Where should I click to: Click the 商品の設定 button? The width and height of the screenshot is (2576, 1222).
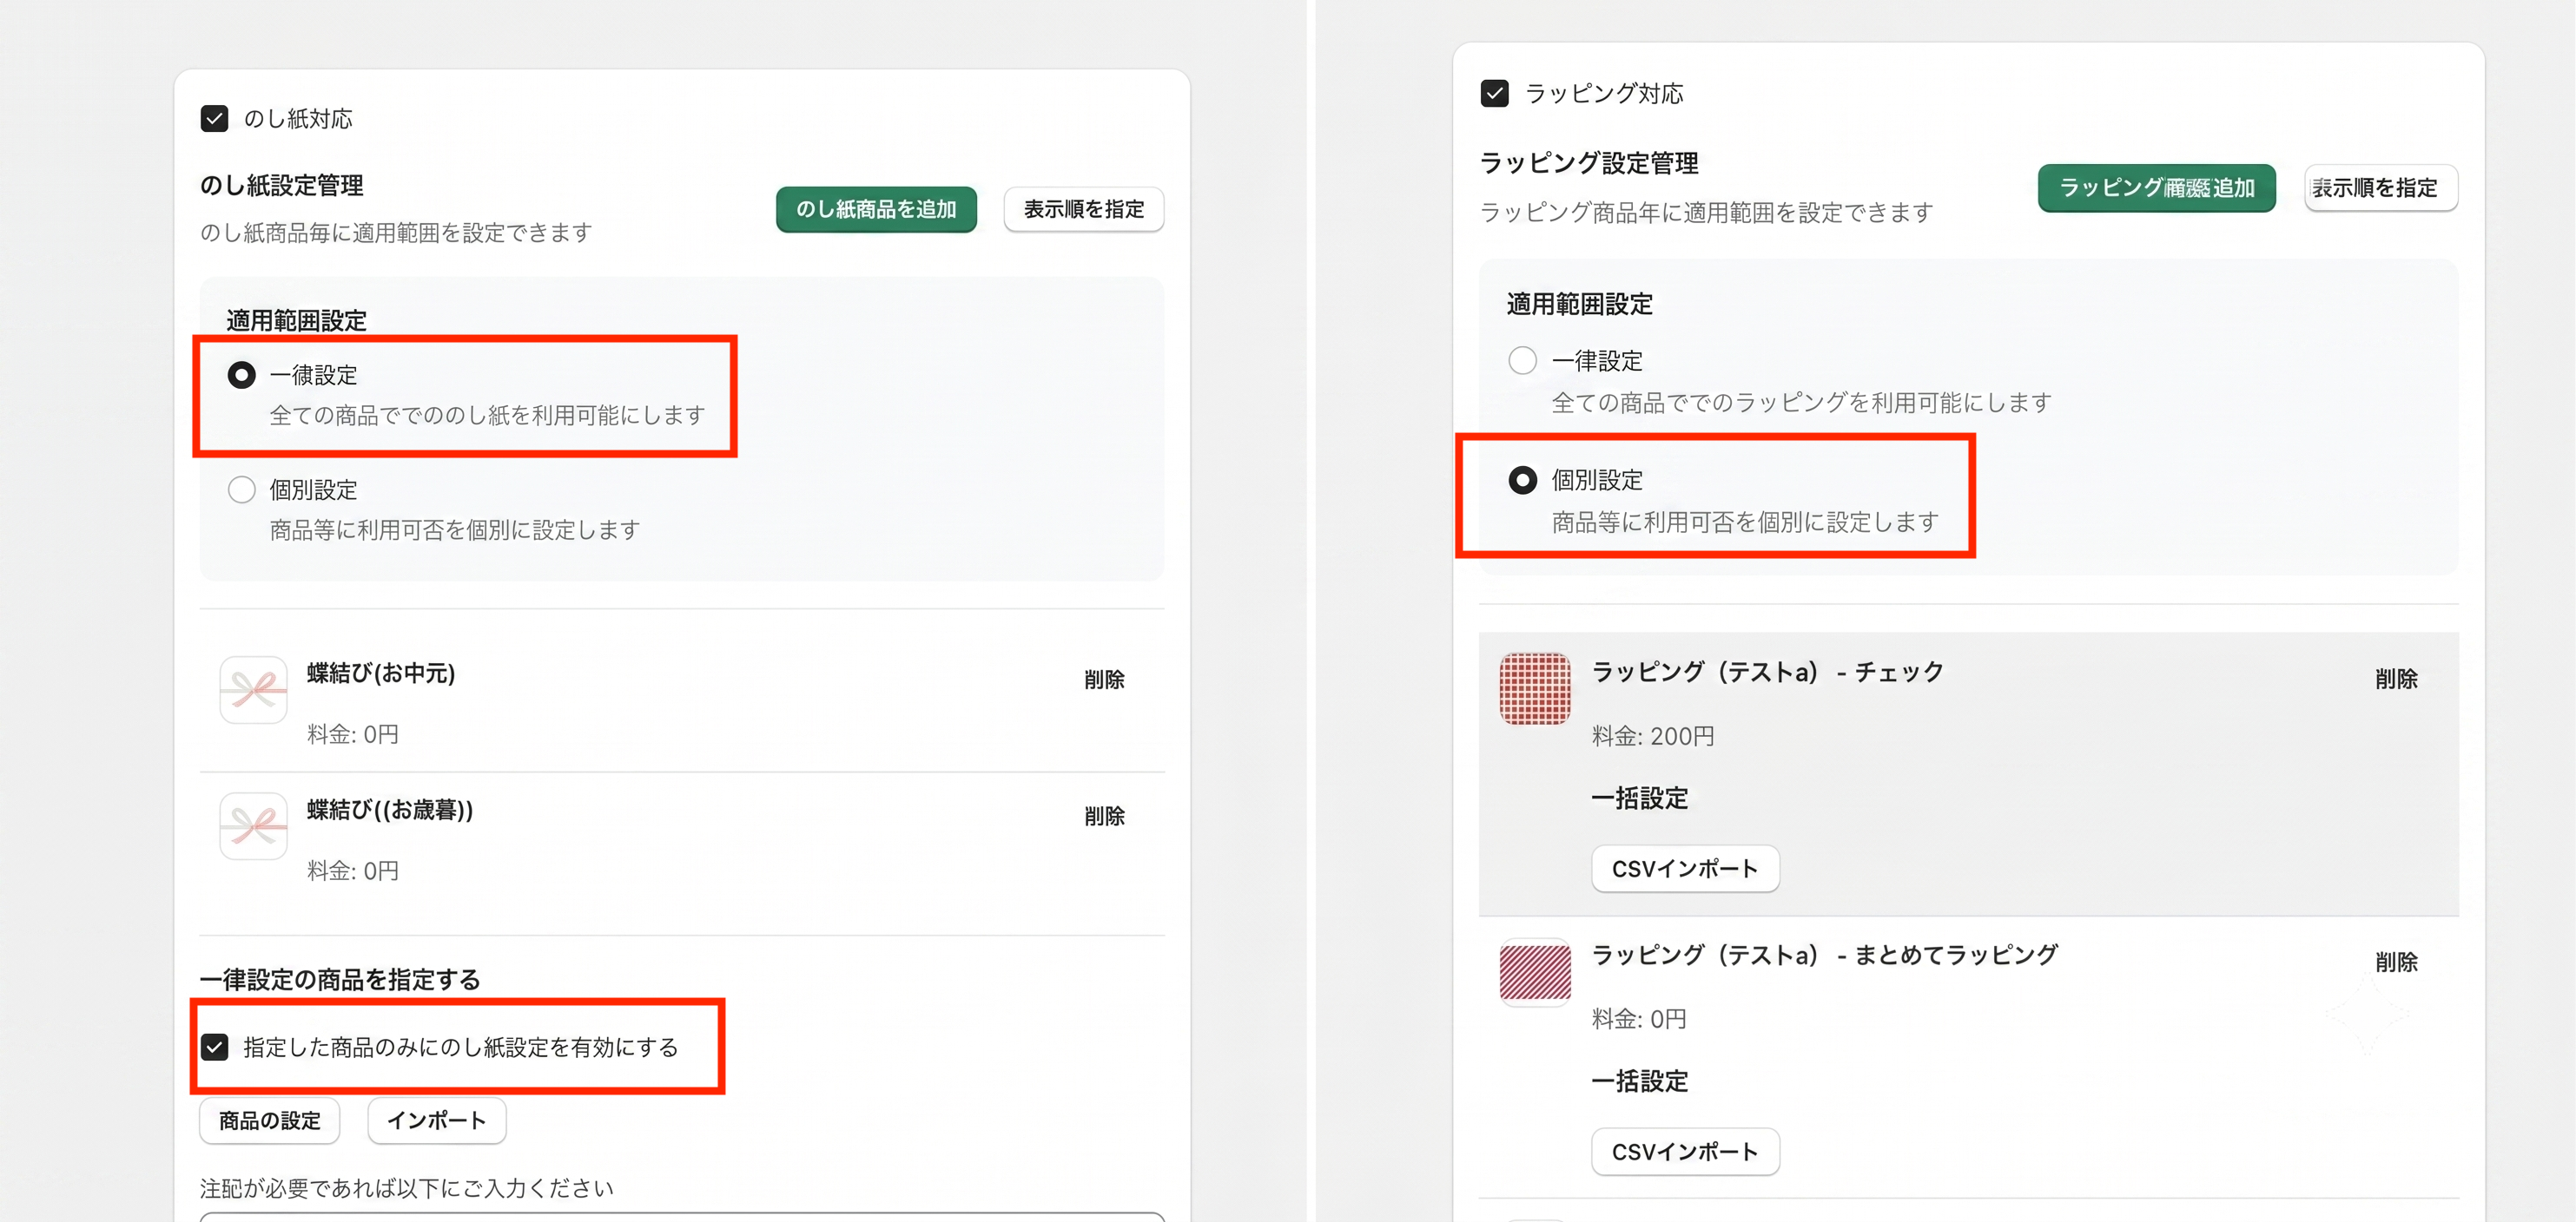[270, 1120]
